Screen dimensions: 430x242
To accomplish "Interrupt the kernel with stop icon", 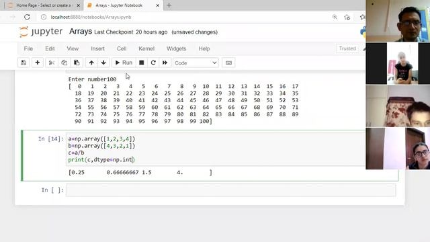I will [142, 63].
